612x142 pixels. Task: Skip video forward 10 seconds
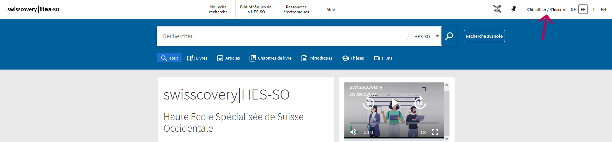(x=420, y=103)
